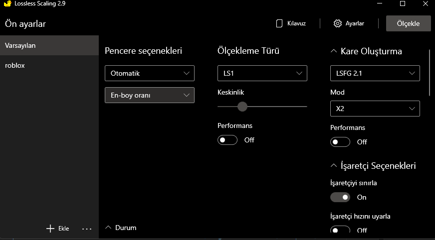
Task: Enable Performans toggle under Ölçekleme Türü
Action: point(227,140)
